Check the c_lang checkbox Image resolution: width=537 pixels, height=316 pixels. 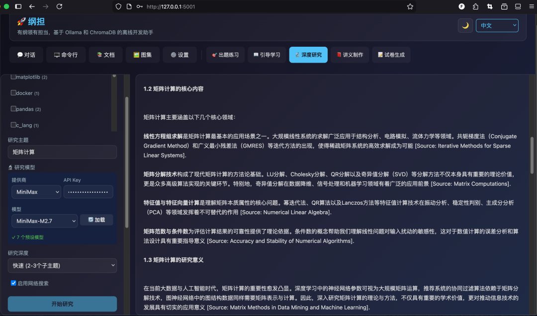[13, 125]
